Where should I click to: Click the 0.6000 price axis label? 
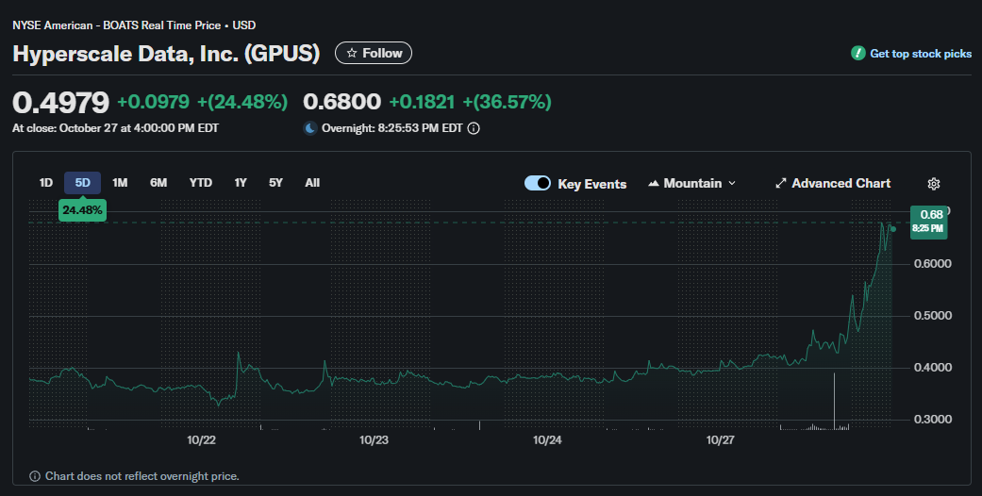pyautogui.click(x=933, y=264)
